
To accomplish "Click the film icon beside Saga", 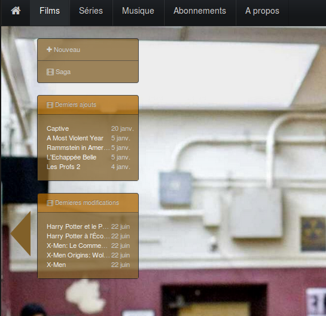I will coord(50,72).
